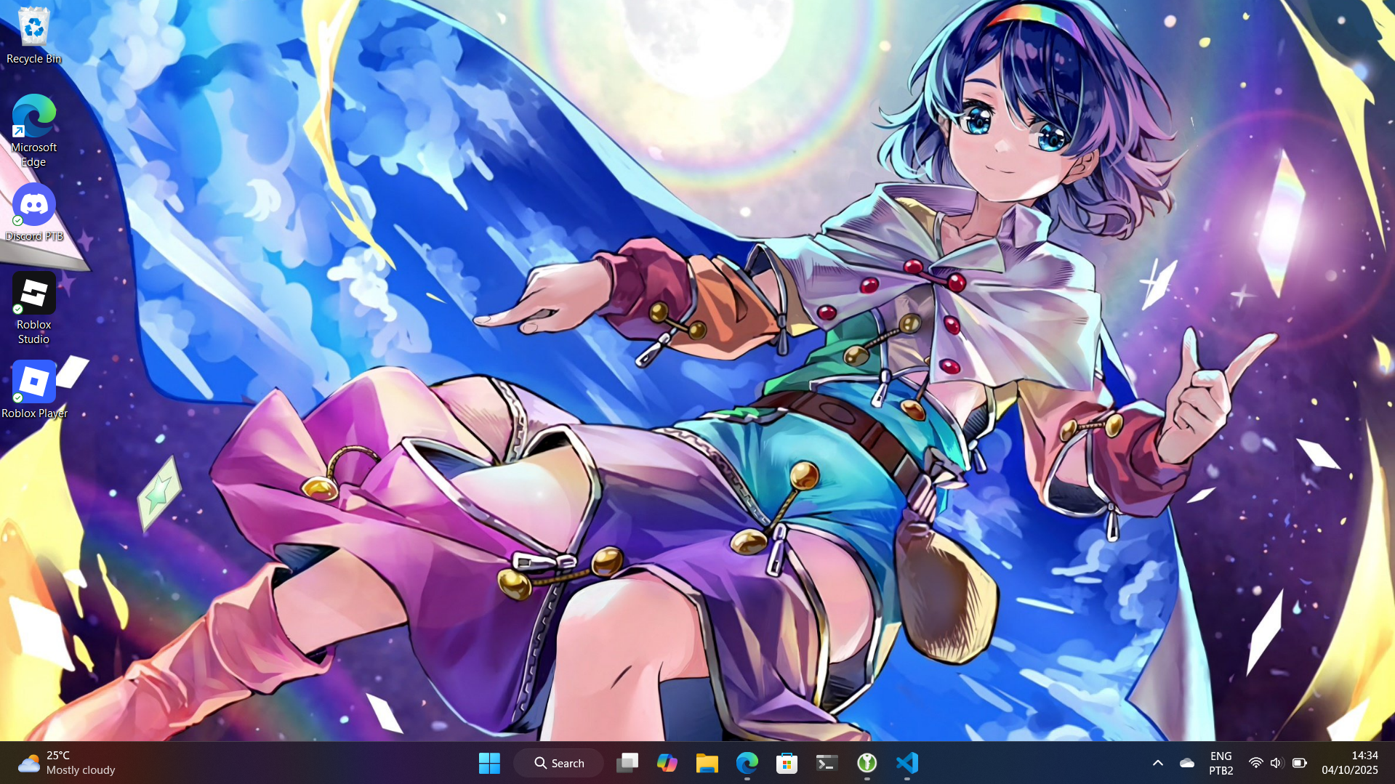This screenshot has height=784, width=1395.
Task: Open the KeePassXC key icon in taskbar
Action: click(867, 763)
